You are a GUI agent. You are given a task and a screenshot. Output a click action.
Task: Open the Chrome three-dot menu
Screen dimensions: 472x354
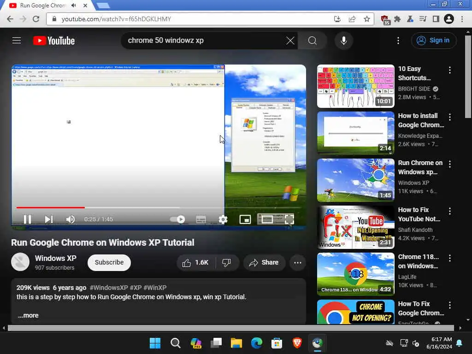click(x=462, y=19)
